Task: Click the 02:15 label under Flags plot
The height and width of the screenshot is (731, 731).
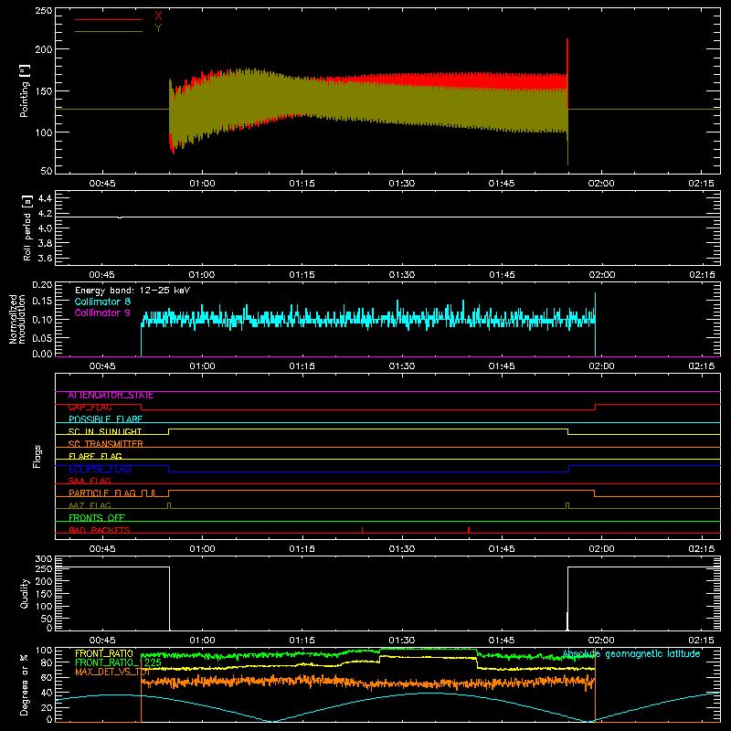Action: (701, 549)
